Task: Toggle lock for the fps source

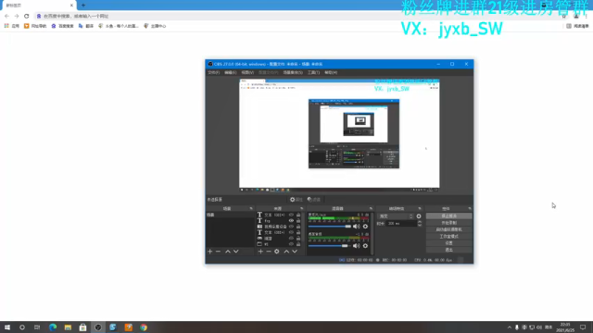Action: click(x=298, y=221)
